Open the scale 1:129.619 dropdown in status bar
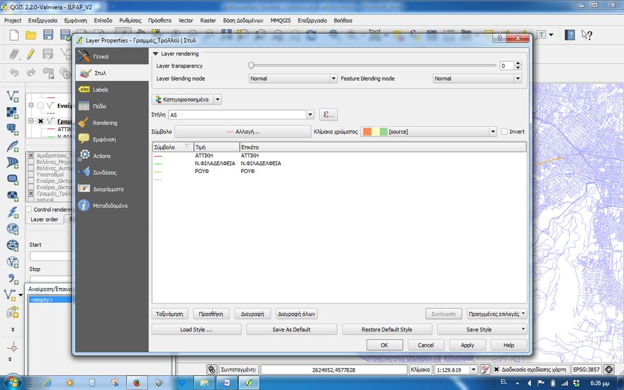The width and height of the screenshot is (624, 390). 473,370
